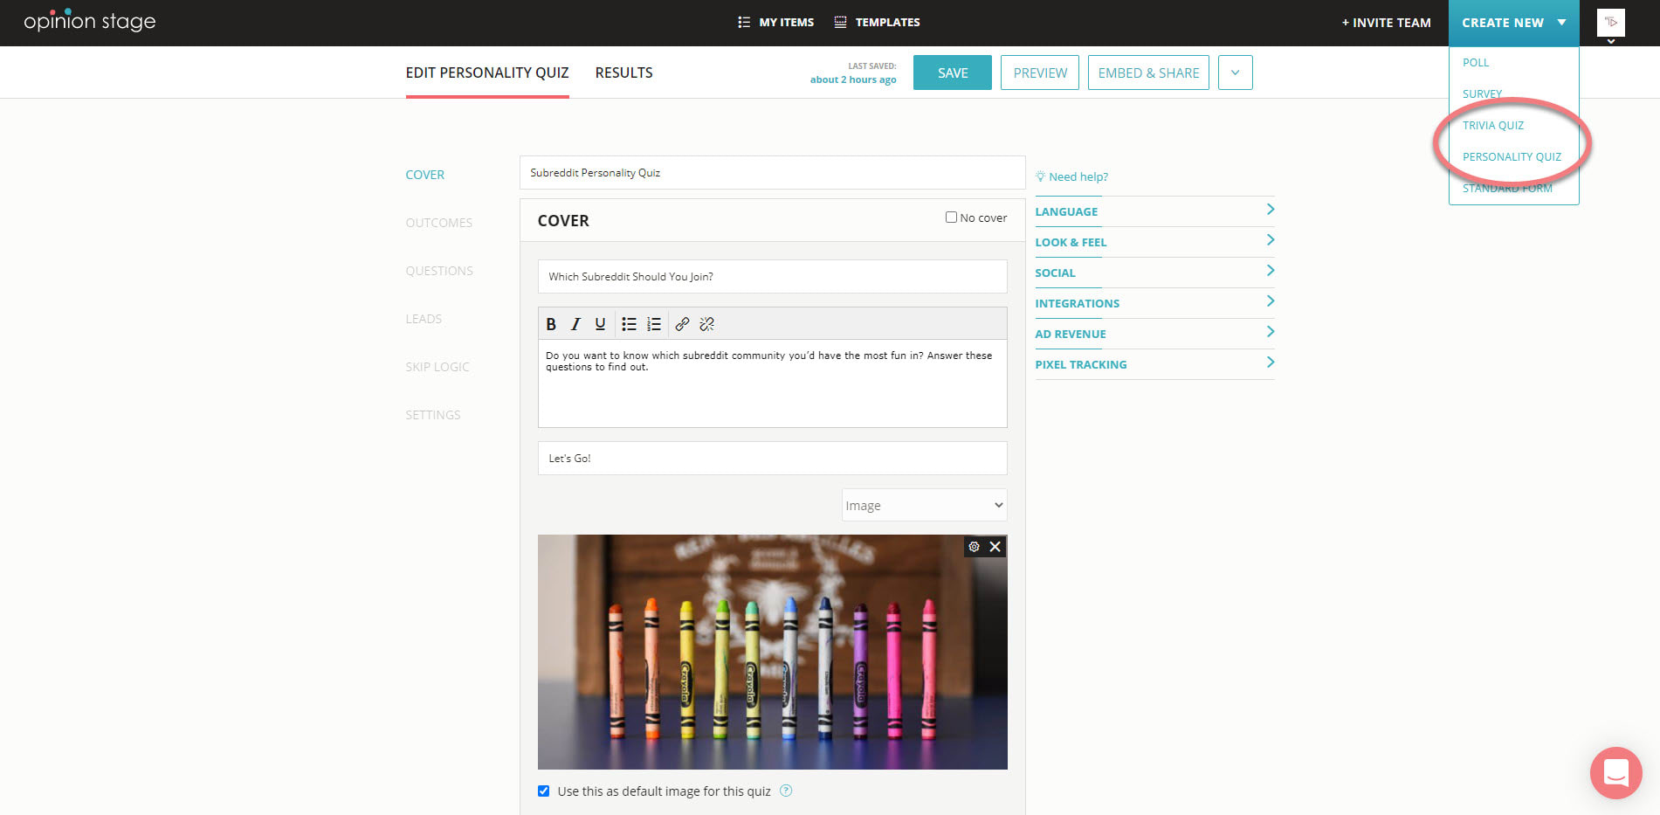1660x815 pixels.
Task: Switch to the Results tab
Action: [623, 73]
